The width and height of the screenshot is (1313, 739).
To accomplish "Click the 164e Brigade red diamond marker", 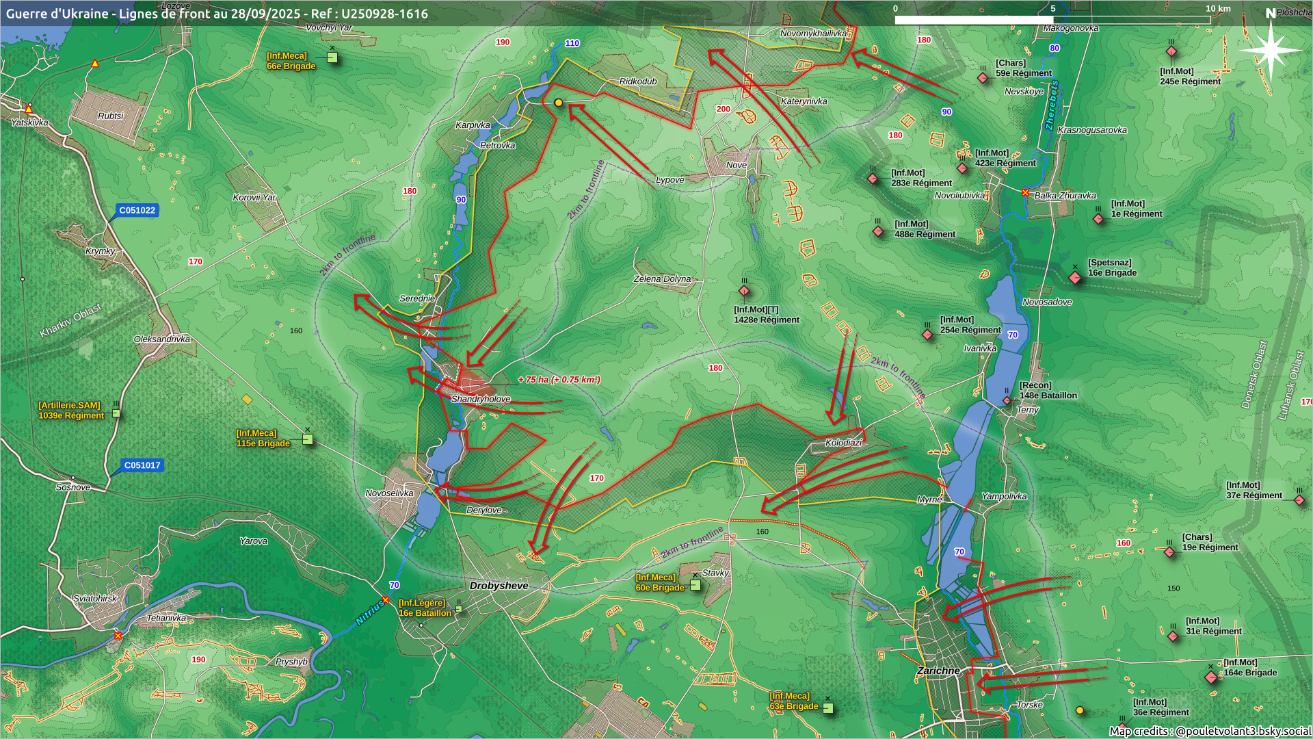I will tap(1211, 677).
